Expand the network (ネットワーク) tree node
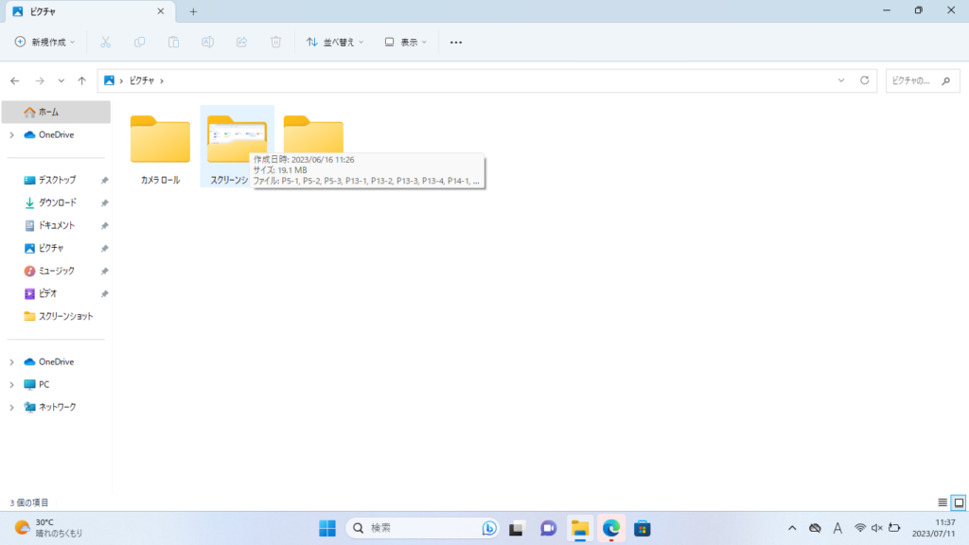Image resolution: width=969 pixels, height=545 pixels. tap(11, 407)
